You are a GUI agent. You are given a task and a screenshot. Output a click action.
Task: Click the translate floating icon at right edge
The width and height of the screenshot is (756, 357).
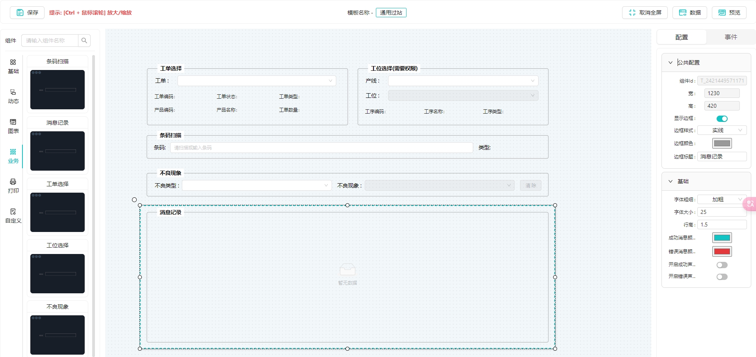click(x=750, y=204)
